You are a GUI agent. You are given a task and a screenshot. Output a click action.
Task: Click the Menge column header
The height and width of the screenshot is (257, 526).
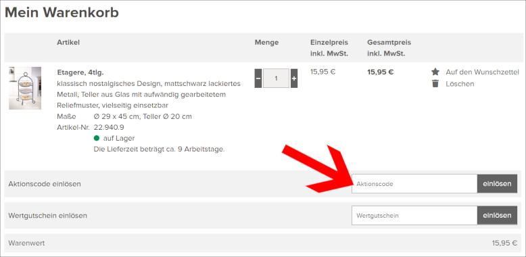[266, 43]
